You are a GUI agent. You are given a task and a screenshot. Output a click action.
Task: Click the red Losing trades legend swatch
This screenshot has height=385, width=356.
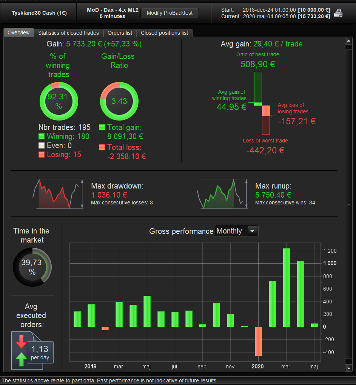42,155
